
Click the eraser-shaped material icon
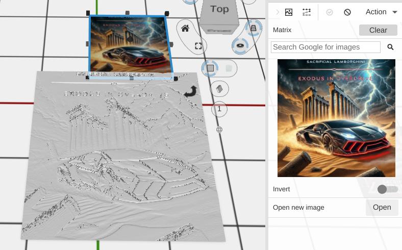(219, 89)
